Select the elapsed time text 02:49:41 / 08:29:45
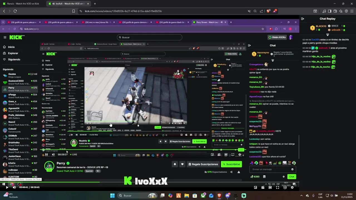 pyautogui.click(x=29, y=187)
